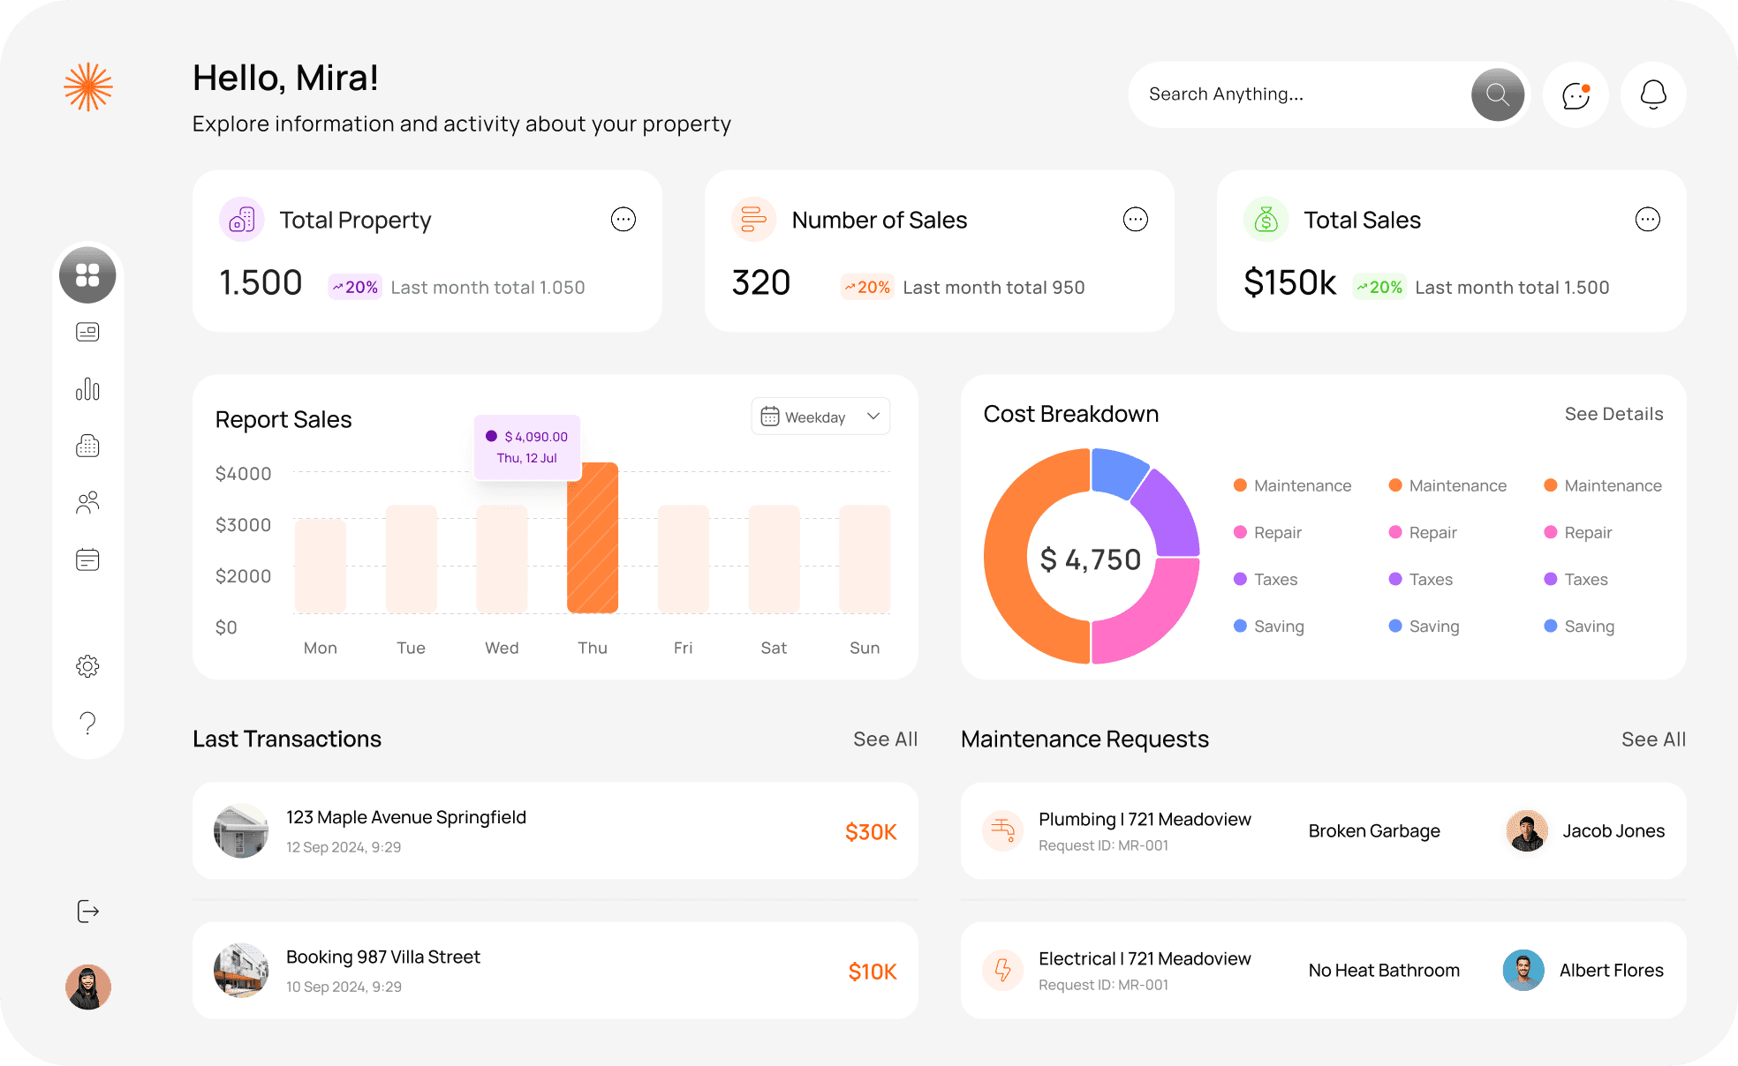Click the logout icon in sidebar
Viewport: 1738px width, 1066px height.
tap(87, 911)
